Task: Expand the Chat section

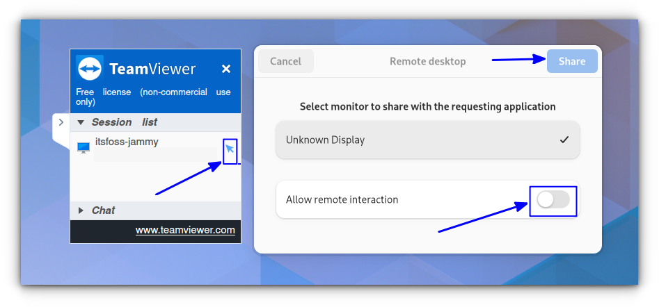Action: coord(81,210)
